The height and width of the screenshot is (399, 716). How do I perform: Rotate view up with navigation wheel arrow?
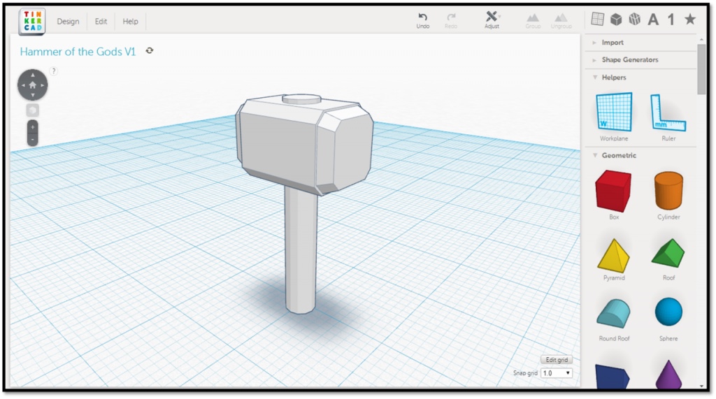32,75
